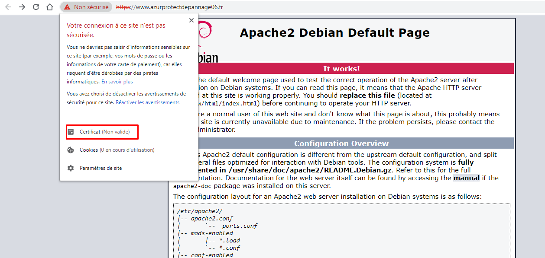
Task: Click 'Réactiver les avertissements' link
Action: tap(147, 102)
